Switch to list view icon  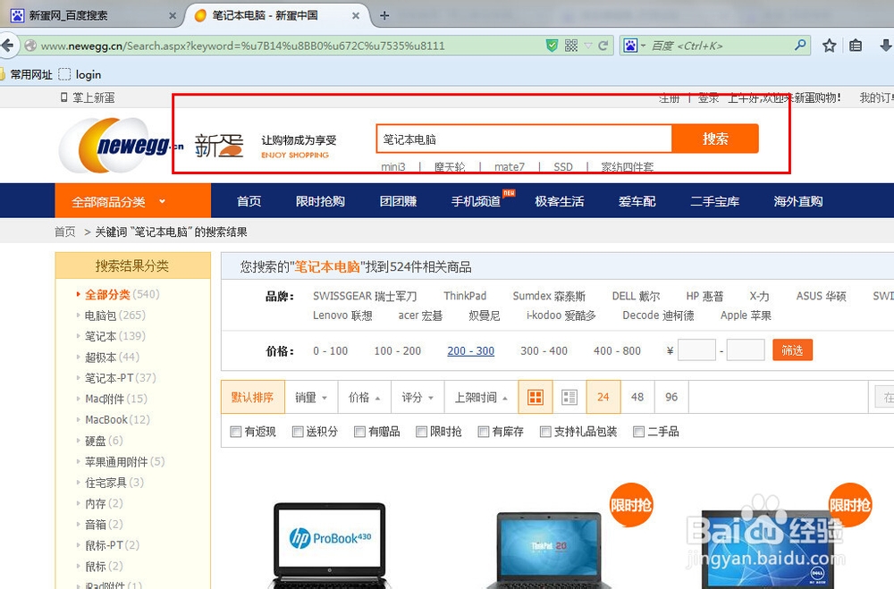pos(569,397)
